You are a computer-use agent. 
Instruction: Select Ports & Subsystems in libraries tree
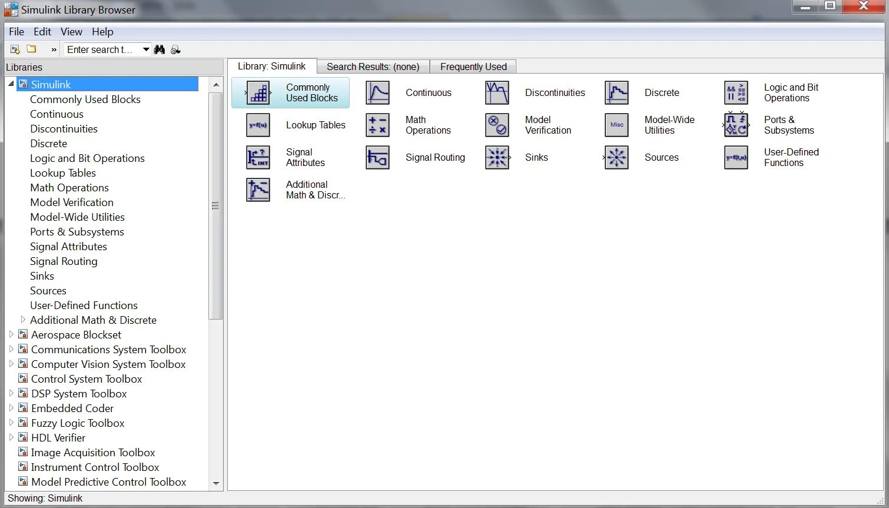pyautogui.click(x=77, y=232)
